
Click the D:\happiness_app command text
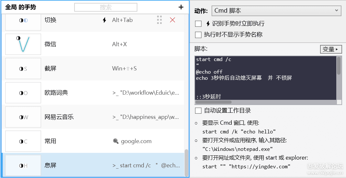tap(146, 117)
